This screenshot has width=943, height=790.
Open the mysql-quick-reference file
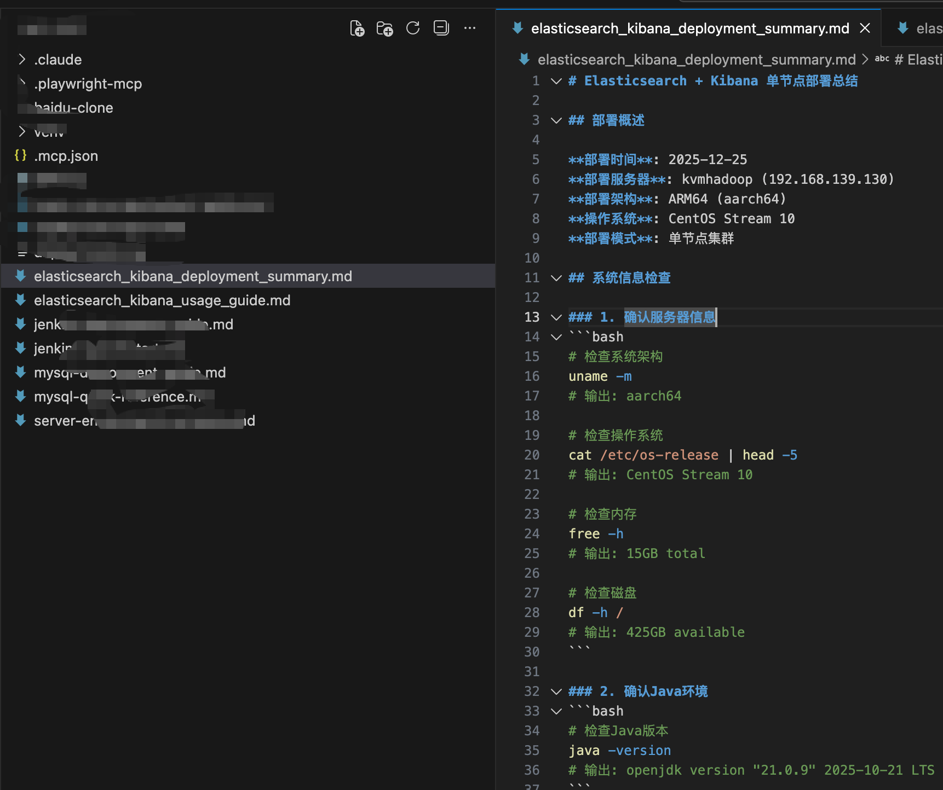[x=124, y=397]
